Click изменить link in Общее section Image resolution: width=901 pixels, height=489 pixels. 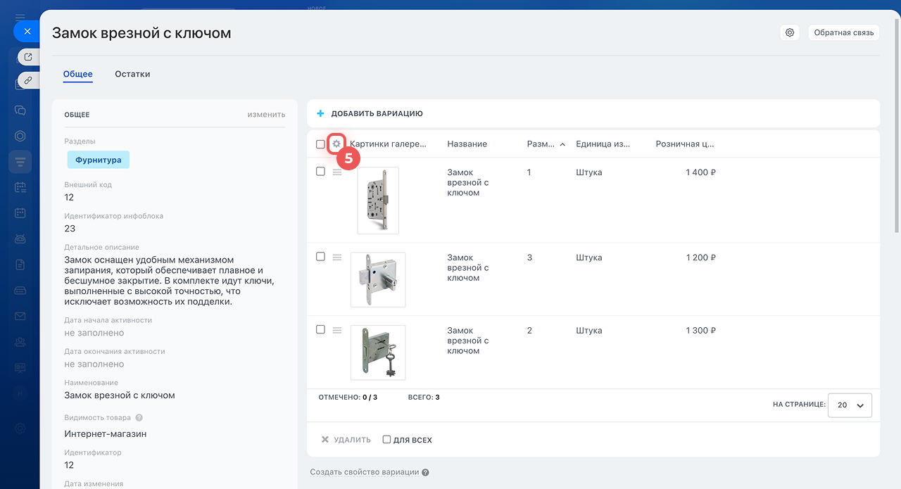pos(266,115)
